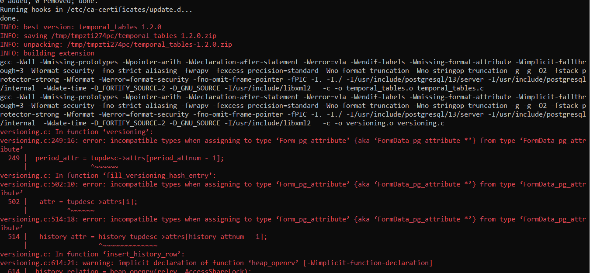This screenshot has height=273, width=590.
Task: Click the history_attr assignment code line
Action: [153, 237]
